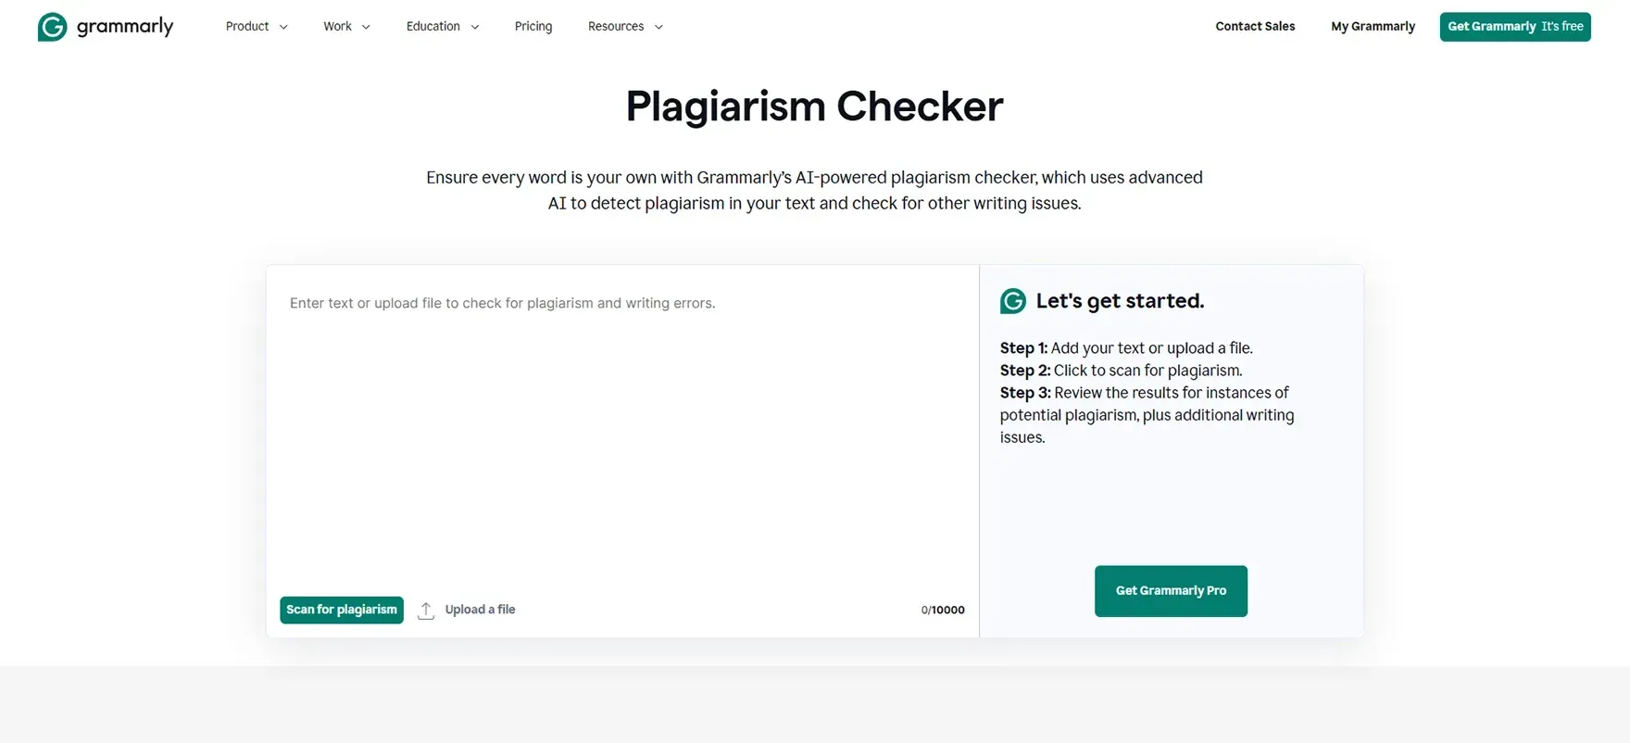Open the Resources menu
The image size is (1630, 743).
(x=616, y=27)
